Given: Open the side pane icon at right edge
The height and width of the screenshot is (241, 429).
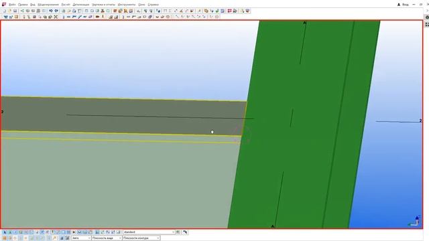Looking at the screenshot, I should (x=427, y=17).
